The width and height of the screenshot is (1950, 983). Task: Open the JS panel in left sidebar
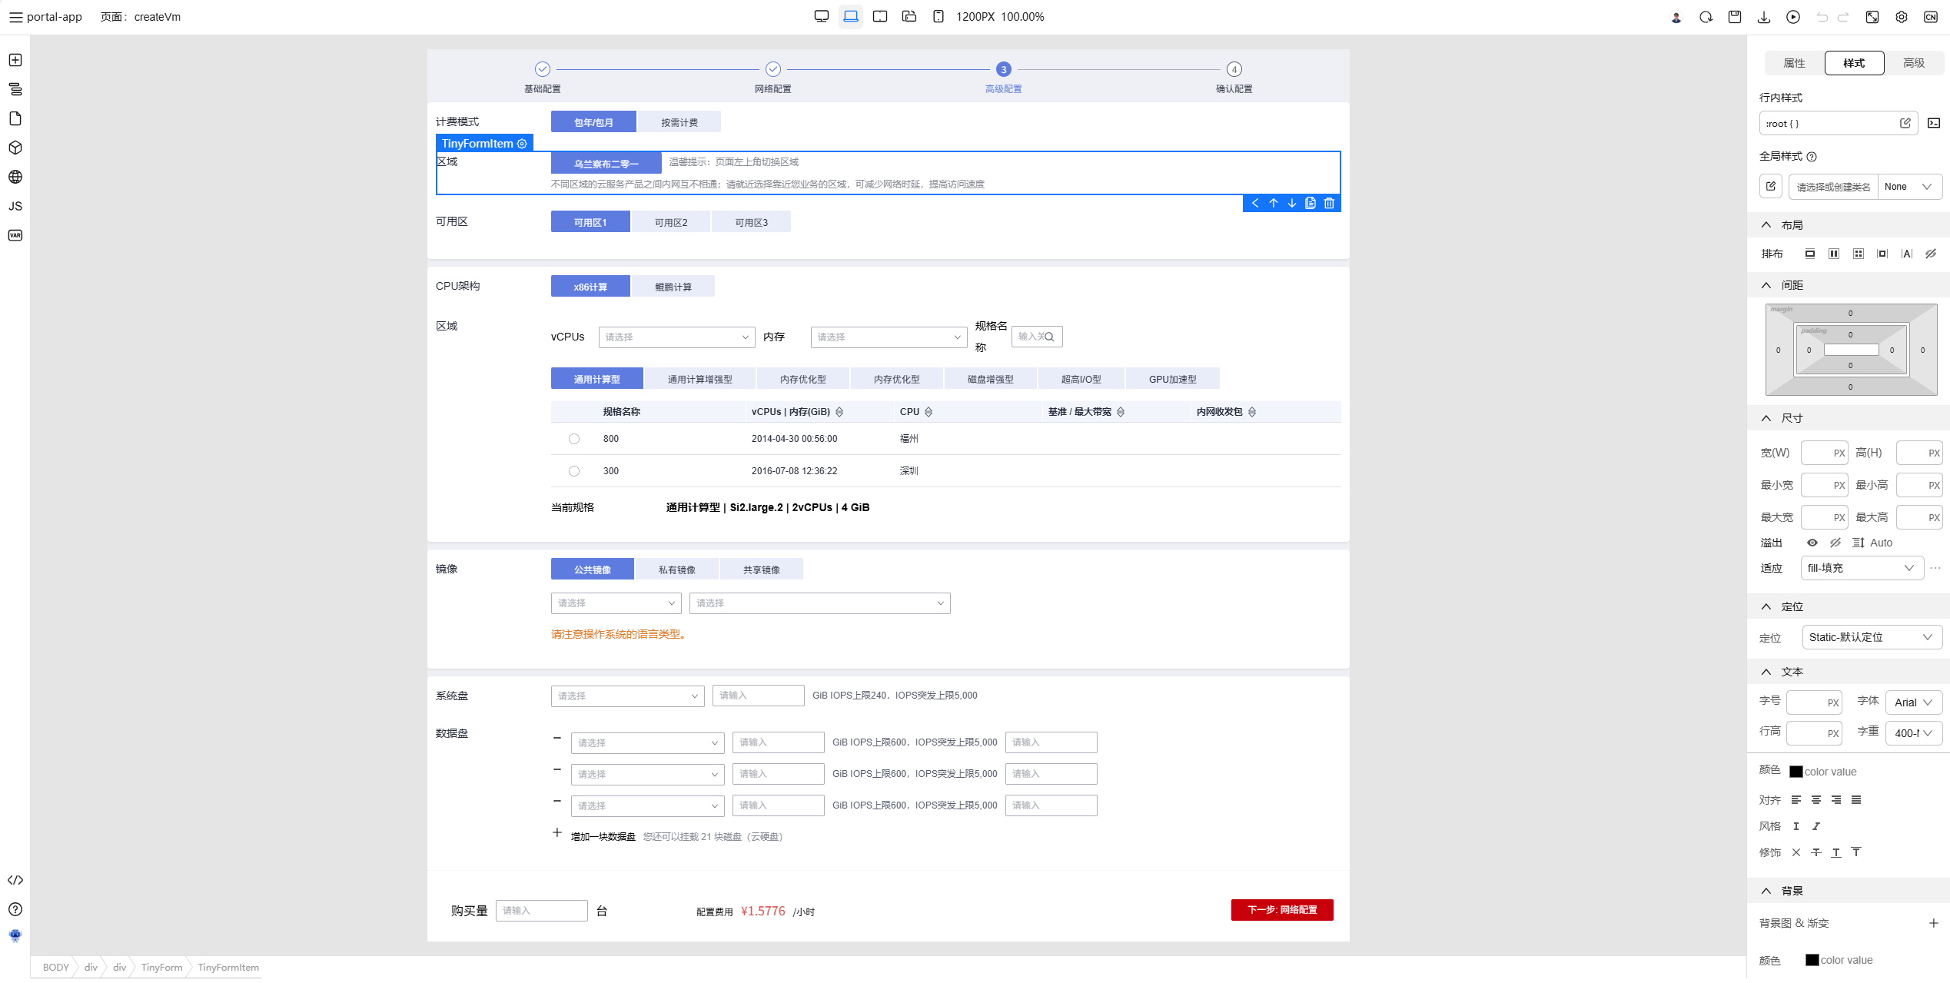(15, 206)
